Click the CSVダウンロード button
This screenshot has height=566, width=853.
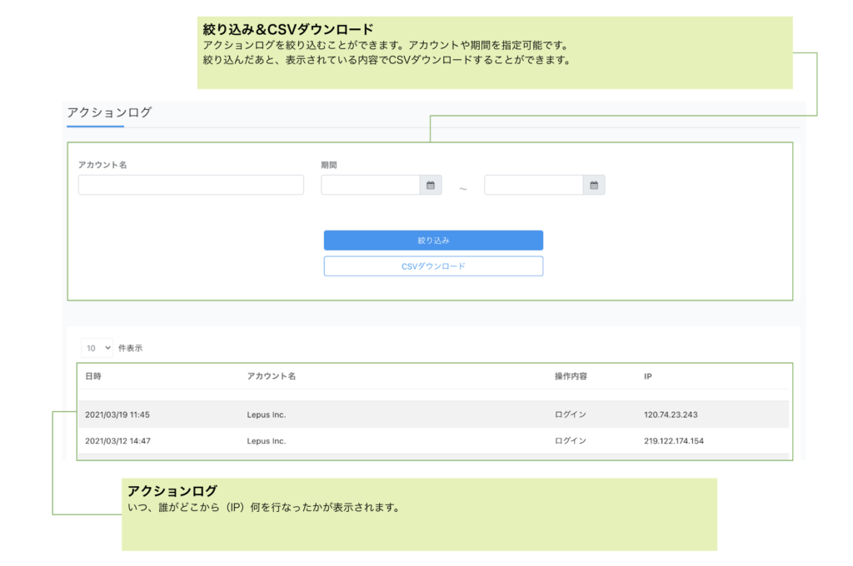coord(433,266)
